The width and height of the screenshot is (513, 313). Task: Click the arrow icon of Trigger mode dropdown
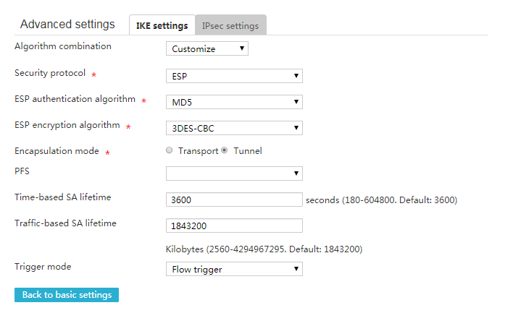coord(296,269)
